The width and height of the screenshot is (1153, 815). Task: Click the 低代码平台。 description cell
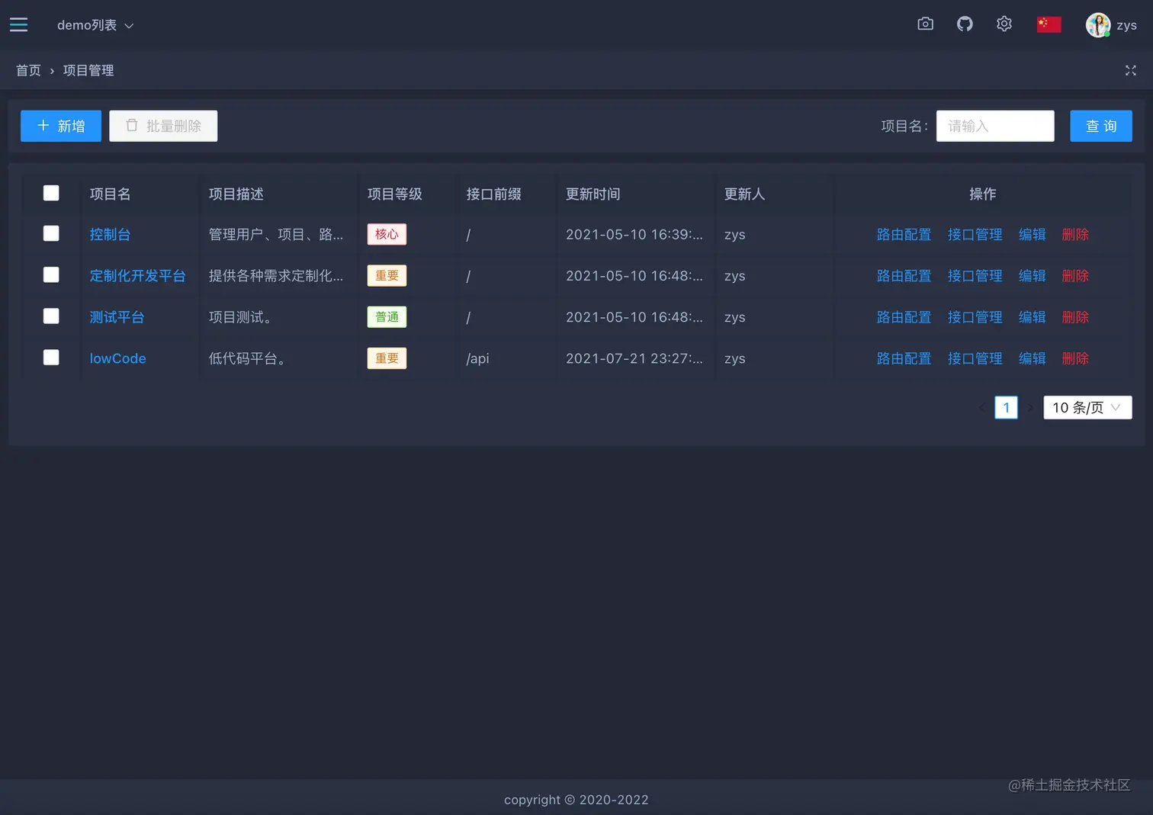click(x=250, y=358)
